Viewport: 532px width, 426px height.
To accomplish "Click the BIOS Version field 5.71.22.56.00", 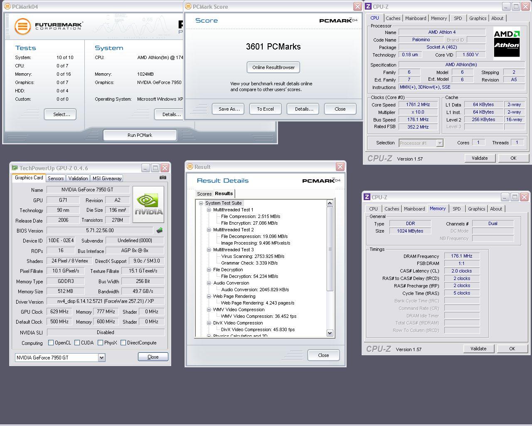I will [100, 230].
